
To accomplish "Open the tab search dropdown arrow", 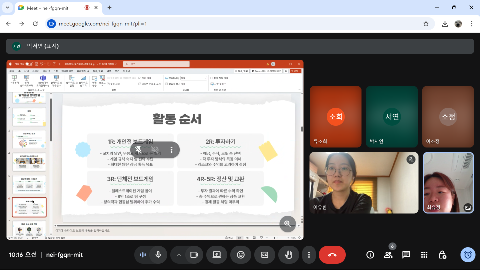I will point(7,7).
